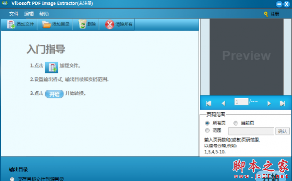This screenshot has width=292, height=181.
Task: Go to the first page of preview
Action: [x=209, y=103]
